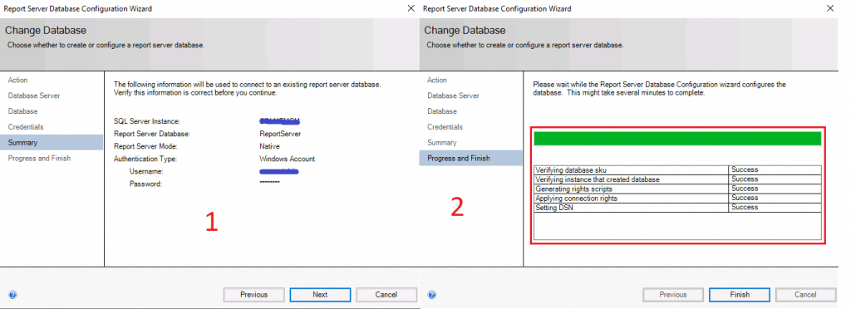Click Next in the left wizard
The width and height of the screenshot is (851, 309).
coord(320,295)
